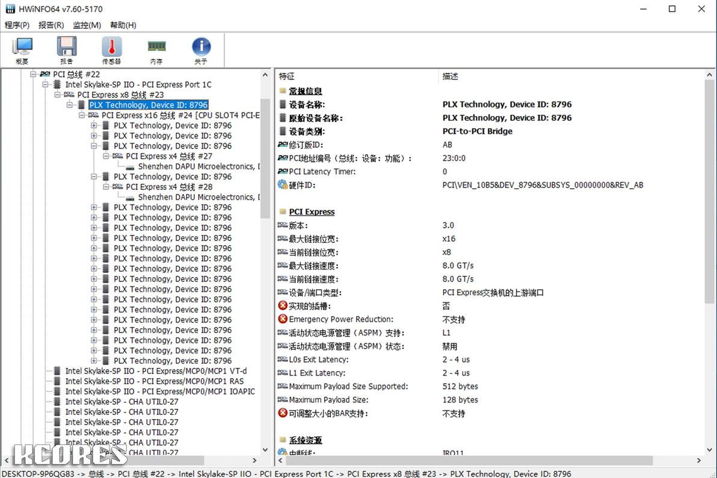Click the tree panel's scroll-down arrow
The image size is (717, 478).
point(265,450)
